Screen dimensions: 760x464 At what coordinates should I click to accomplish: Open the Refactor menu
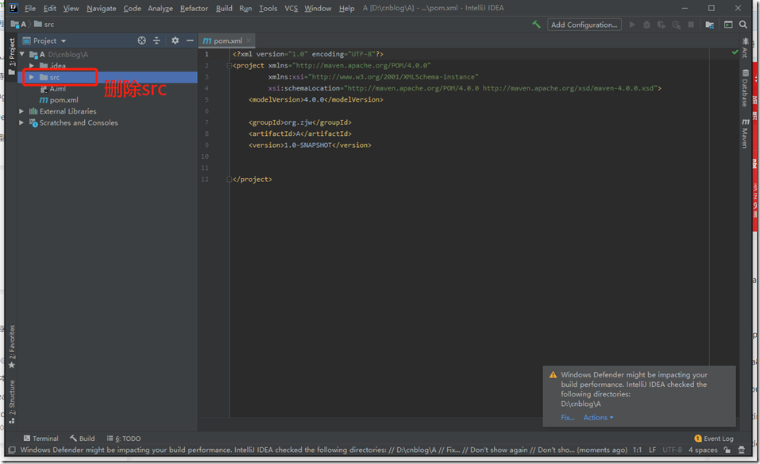tap(194, 8)
